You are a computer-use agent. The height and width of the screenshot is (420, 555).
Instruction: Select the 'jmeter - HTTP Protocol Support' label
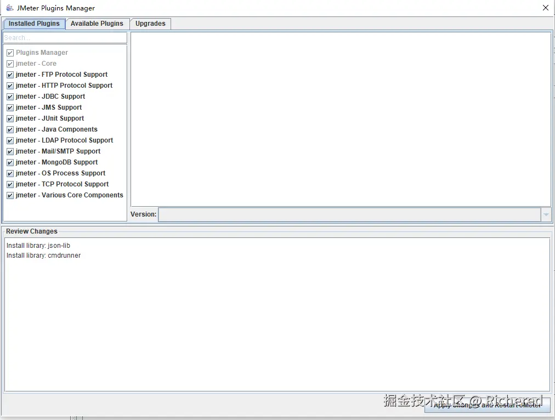(64, 86)
